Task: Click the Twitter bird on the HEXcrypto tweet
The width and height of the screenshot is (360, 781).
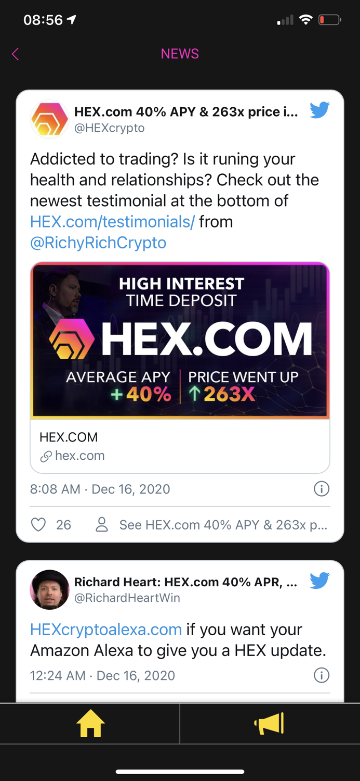Action: pyautogui.click(x=319, y=110)
